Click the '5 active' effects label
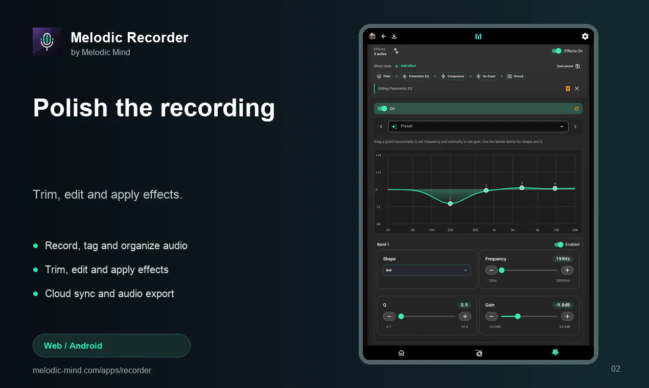The height and width of the screenshot is (388, 649). point(380,54)
